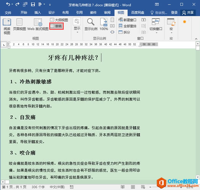Toggle Split window (拆分)
The image size is (200, 190).
pyautogui.click(x=124, y=32)
